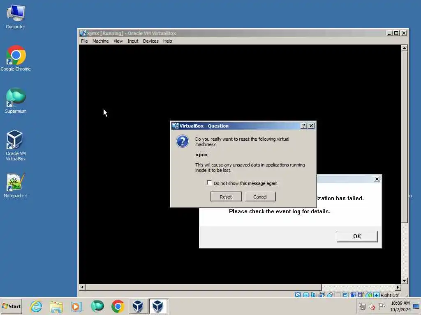Click the VM window's vertical scrollbar down arrow
Screen dimensions: 421x315
click(404, 281)
